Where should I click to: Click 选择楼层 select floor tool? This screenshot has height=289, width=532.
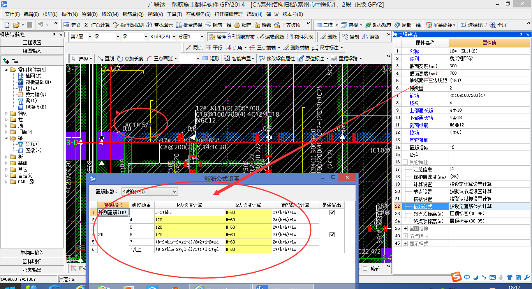point(474,25)
